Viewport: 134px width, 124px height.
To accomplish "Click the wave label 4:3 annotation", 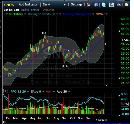I will (44, 33).
